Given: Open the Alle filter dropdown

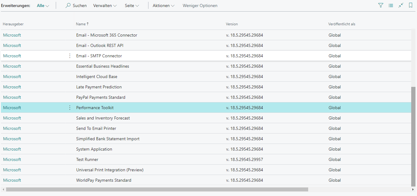Looking at the screenshot, I should point(43,5).
